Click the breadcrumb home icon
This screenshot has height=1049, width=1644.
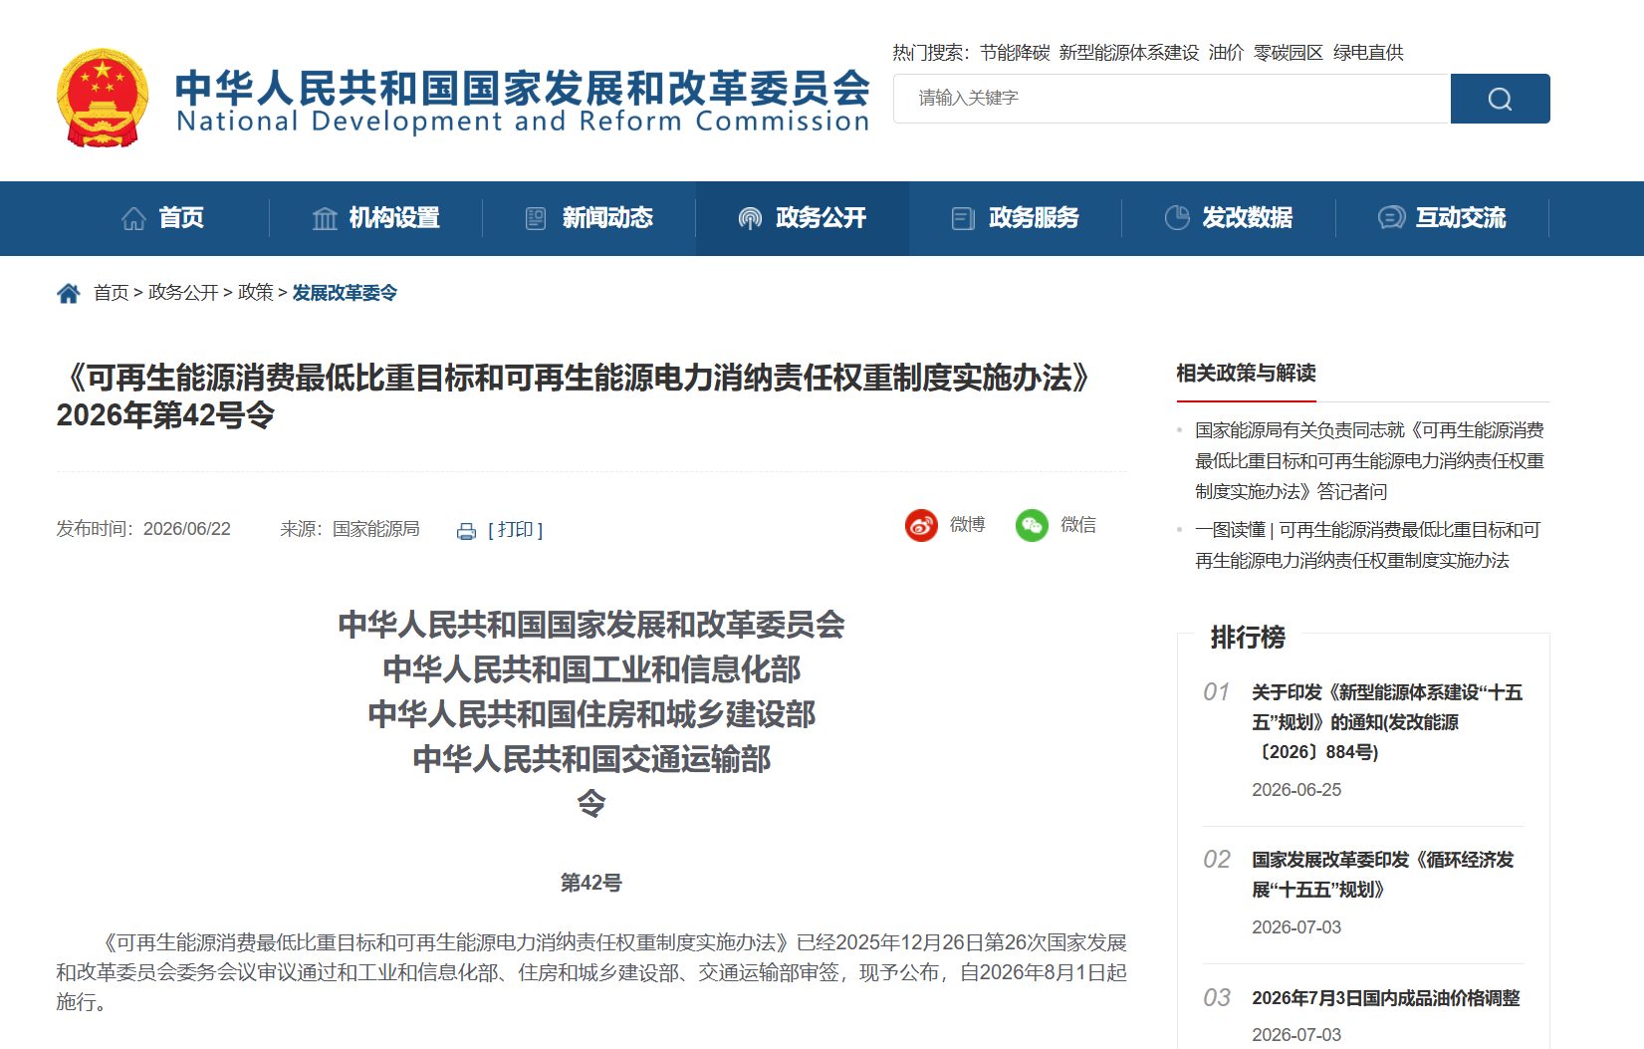pyautogui.click(x=69, y=293)
